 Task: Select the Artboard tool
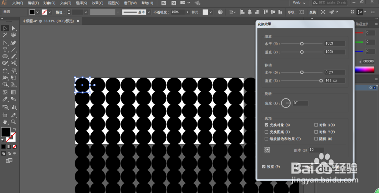click(x=5, y=115)
